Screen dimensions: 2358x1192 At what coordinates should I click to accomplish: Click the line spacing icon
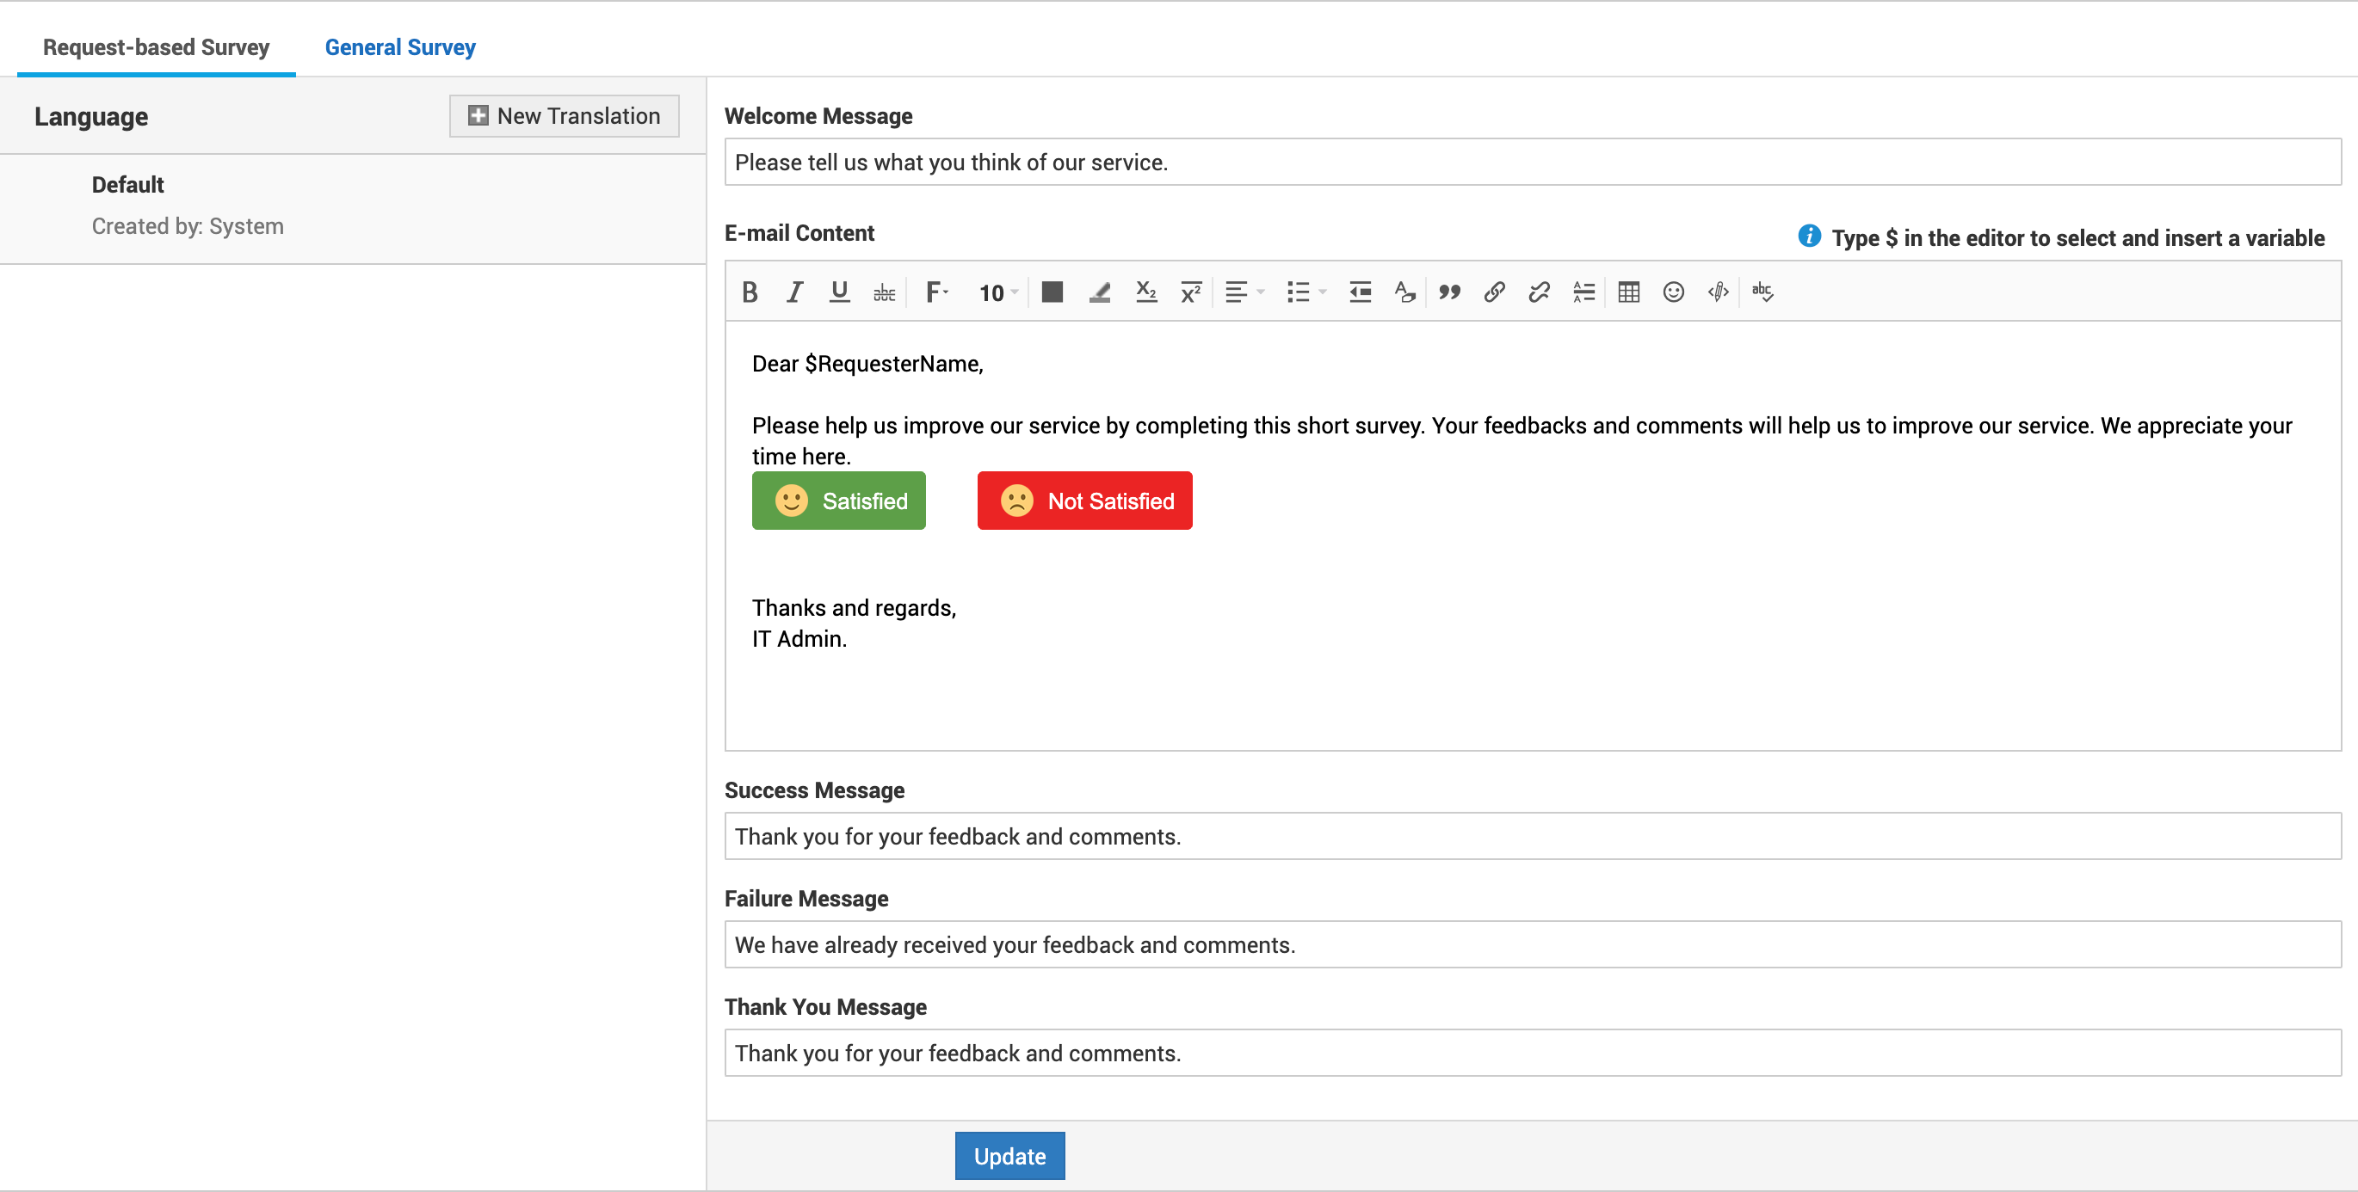point(1584,292)
